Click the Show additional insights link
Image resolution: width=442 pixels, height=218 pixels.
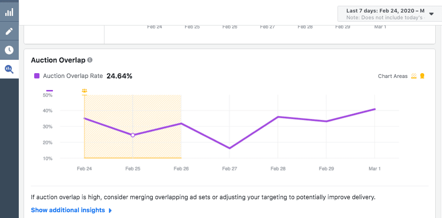click(x=68, y=210)
